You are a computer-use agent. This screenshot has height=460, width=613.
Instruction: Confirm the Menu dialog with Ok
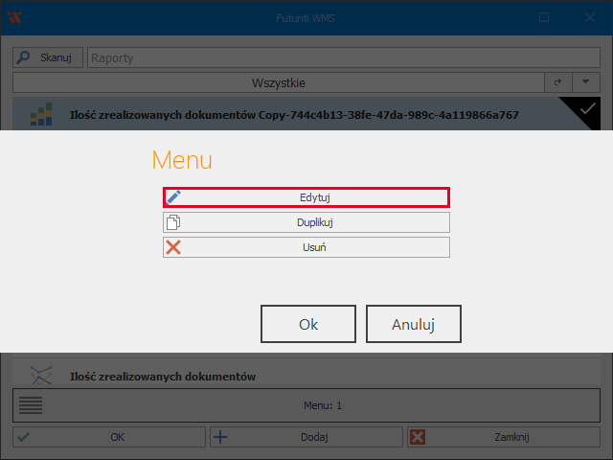coord(308,324)
